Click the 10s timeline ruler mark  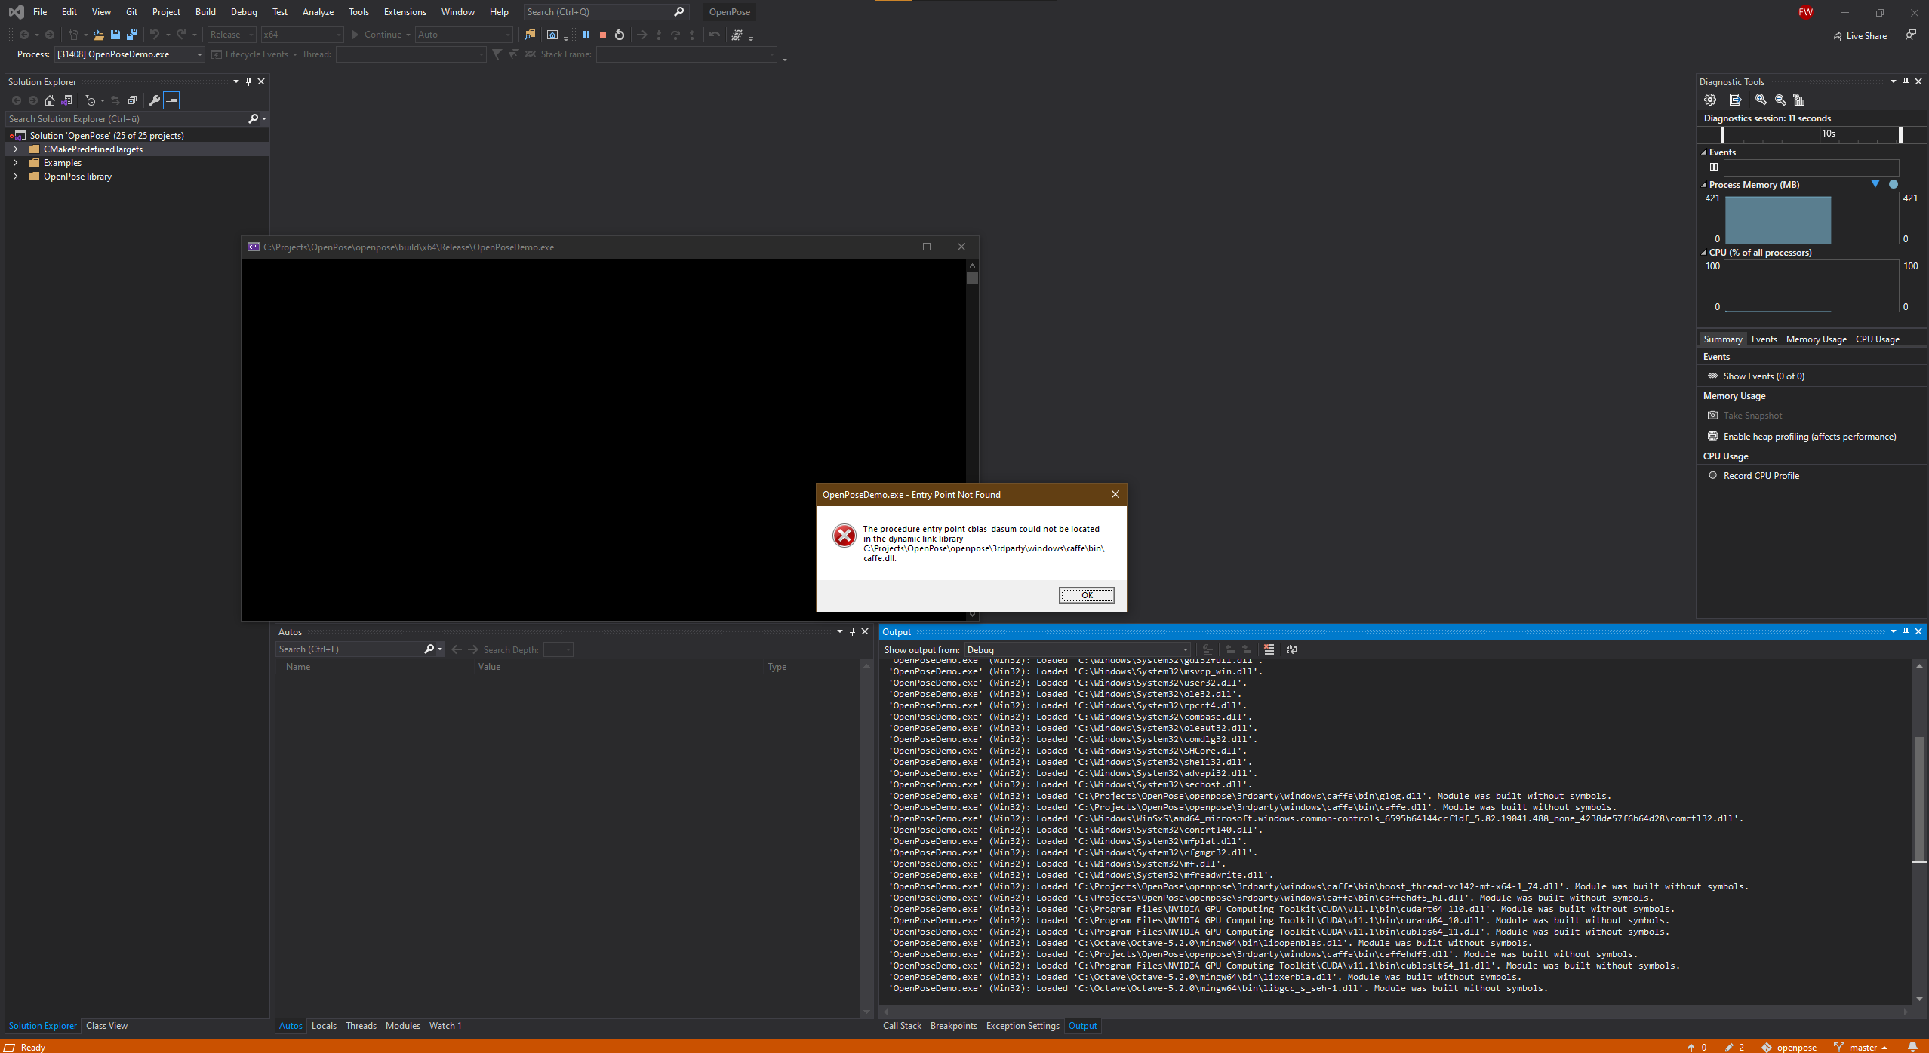(1828, 134)
